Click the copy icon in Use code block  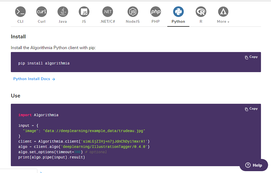tap(246, 109)
